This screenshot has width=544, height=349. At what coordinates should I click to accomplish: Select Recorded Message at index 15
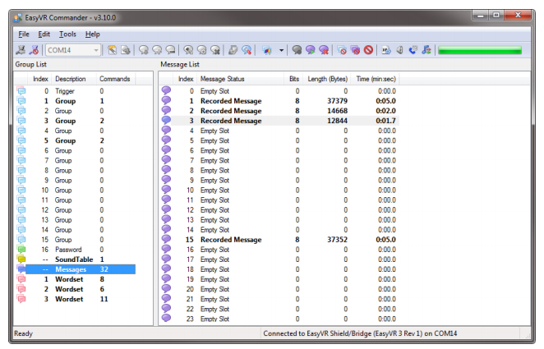click(279, 240)
